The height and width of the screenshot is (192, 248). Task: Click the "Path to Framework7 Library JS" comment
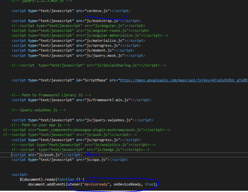[x=51, y=95]
